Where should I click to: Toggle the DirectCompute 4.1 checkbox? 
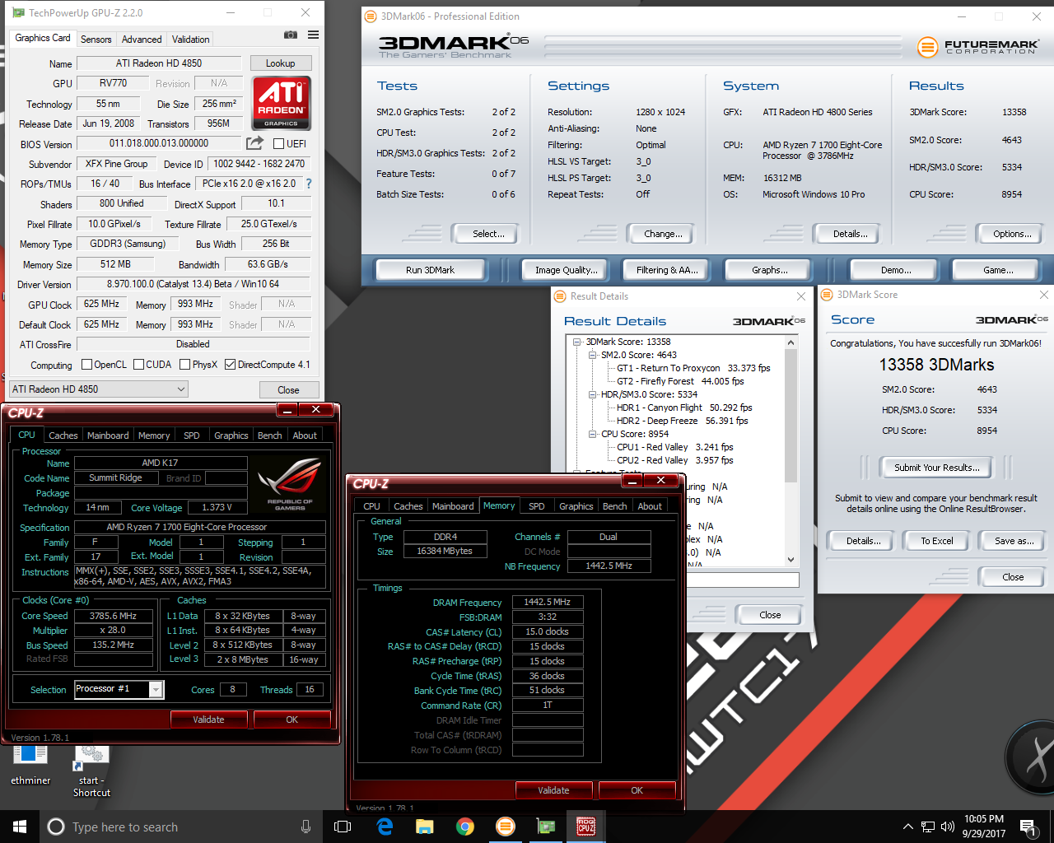pos(230,364)
